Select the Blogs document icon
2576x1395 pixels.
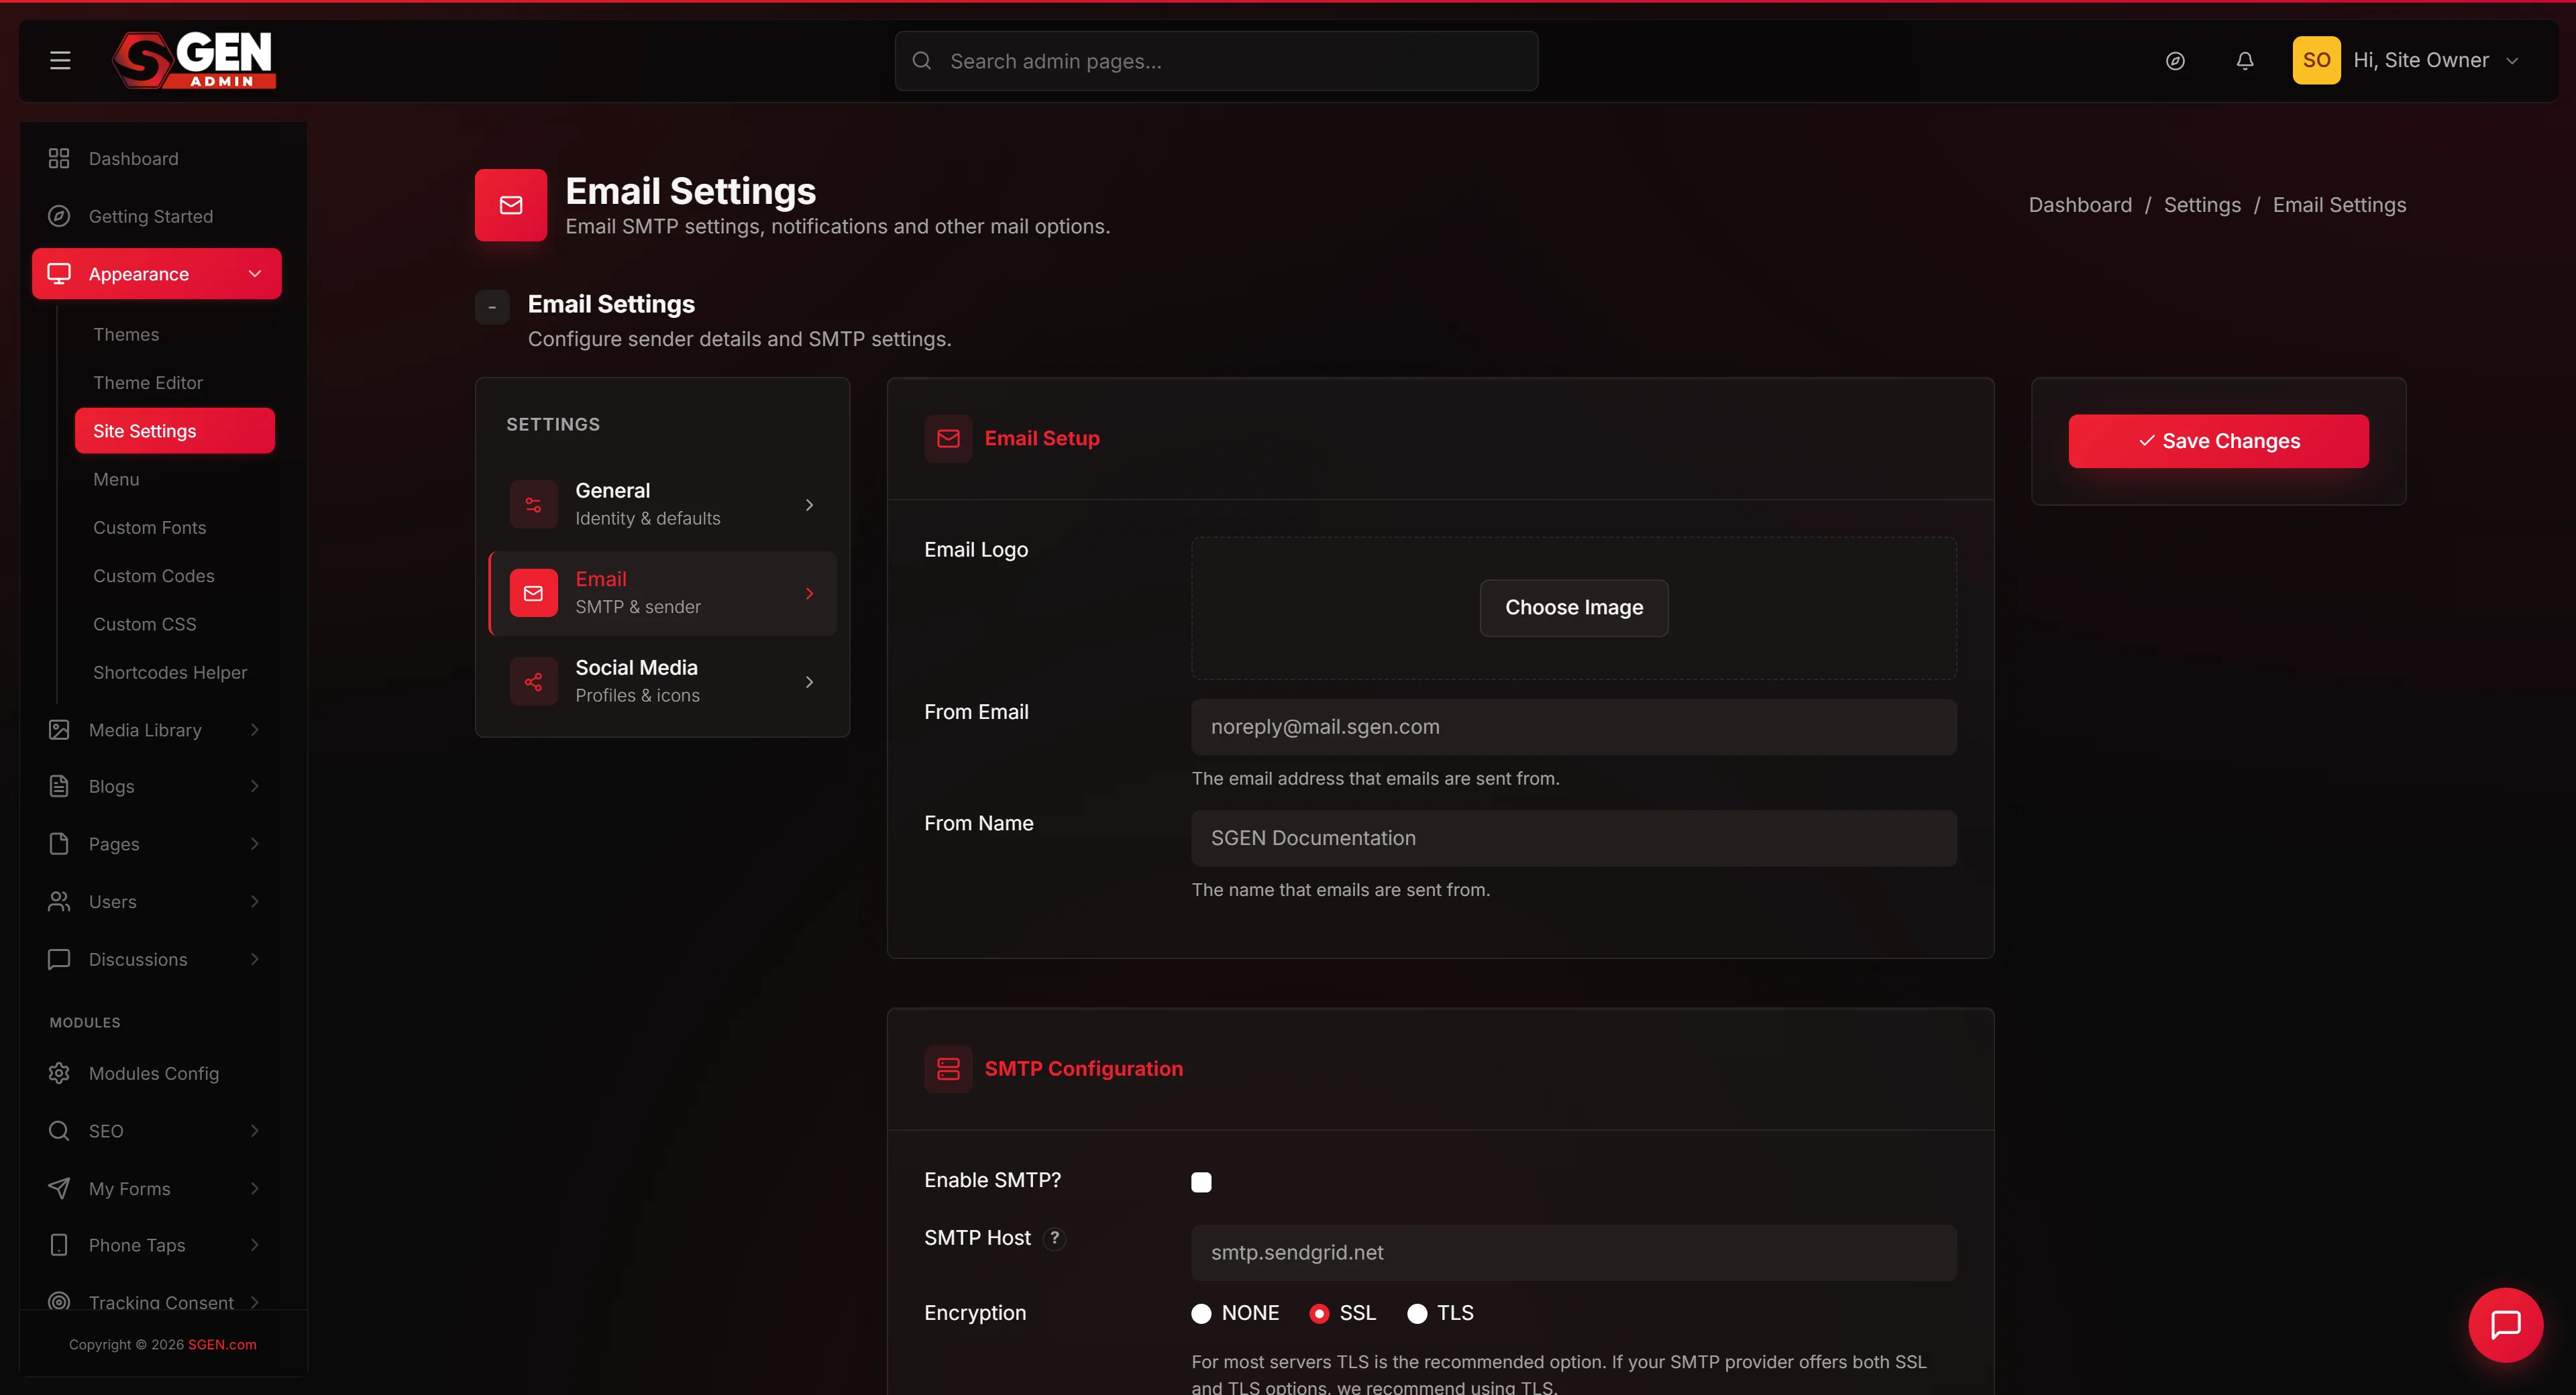click(x=59, y=786)
